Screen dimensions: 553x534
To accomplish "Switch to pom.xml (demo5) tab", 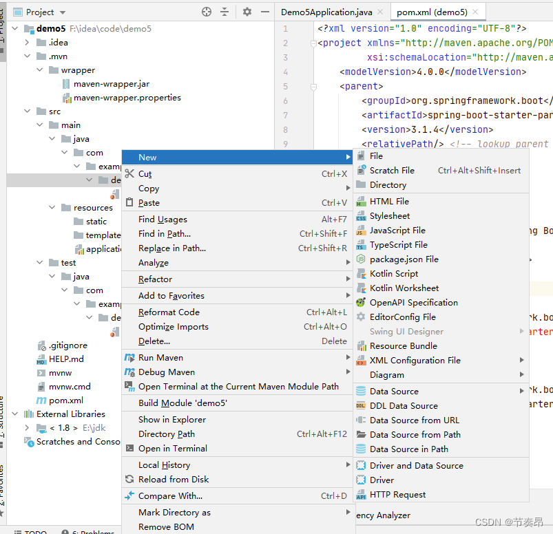I will tap(432, 12).
